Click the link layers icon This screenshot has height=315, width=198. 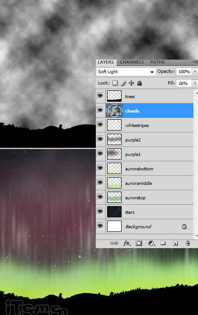[x=114, y=243]
